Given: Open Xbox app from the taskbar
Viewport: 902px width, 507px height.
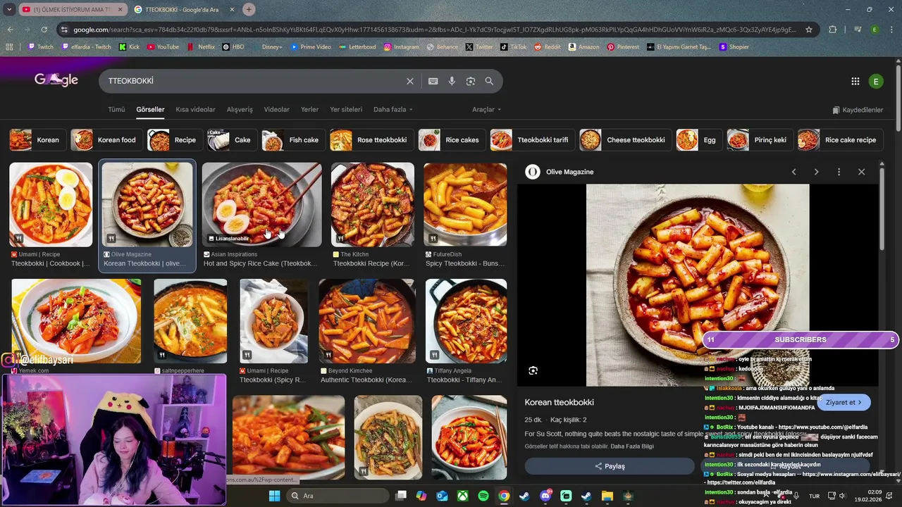Looking at the screenshot, I should (463, 496).
